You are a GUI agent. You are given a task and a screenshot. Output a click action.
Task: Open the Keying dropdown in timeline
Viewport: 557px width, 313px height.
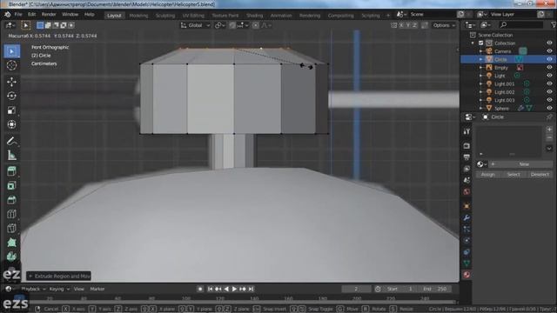[59, 289]
